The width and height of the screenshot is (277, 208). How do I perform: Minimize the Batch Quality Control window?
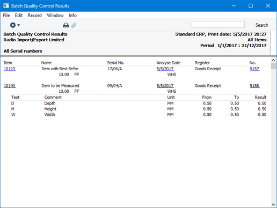point(234,6)
